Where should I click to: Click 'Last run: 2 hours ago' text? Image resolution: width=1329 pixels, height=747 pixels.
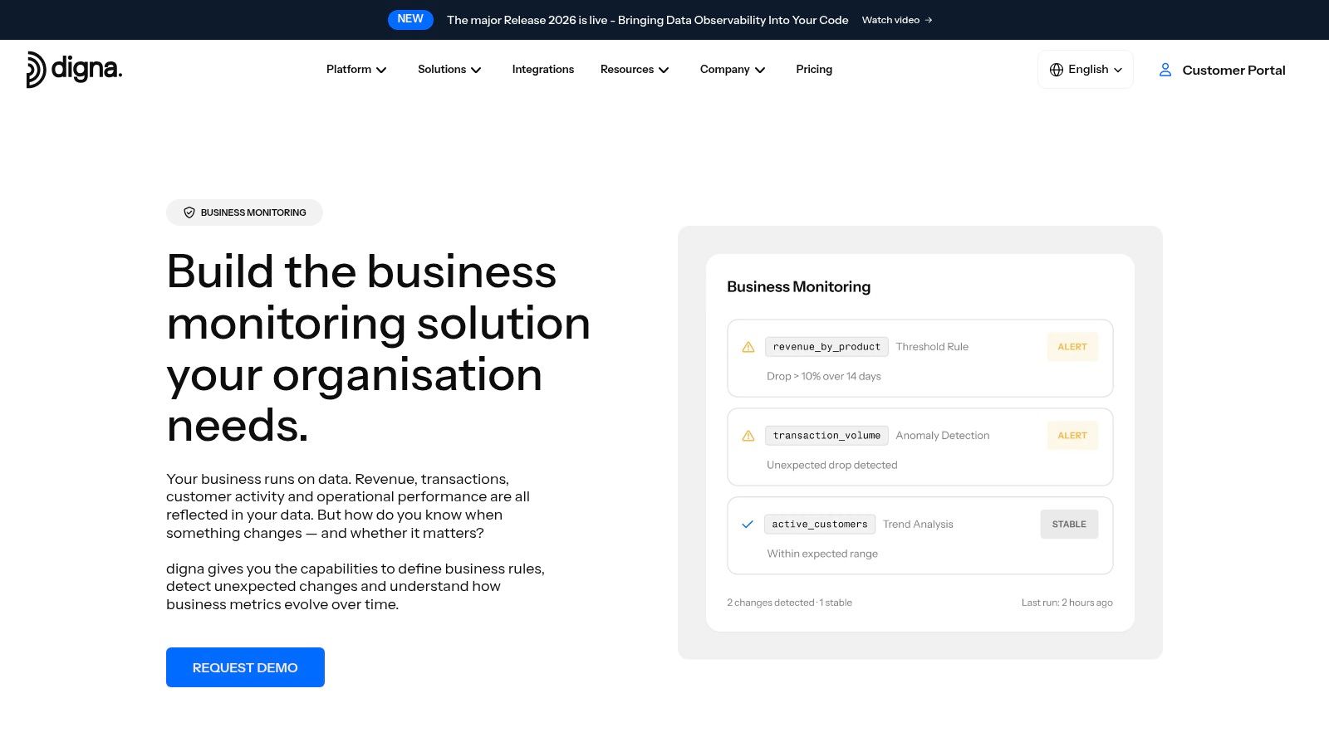tap(1067, 603)
